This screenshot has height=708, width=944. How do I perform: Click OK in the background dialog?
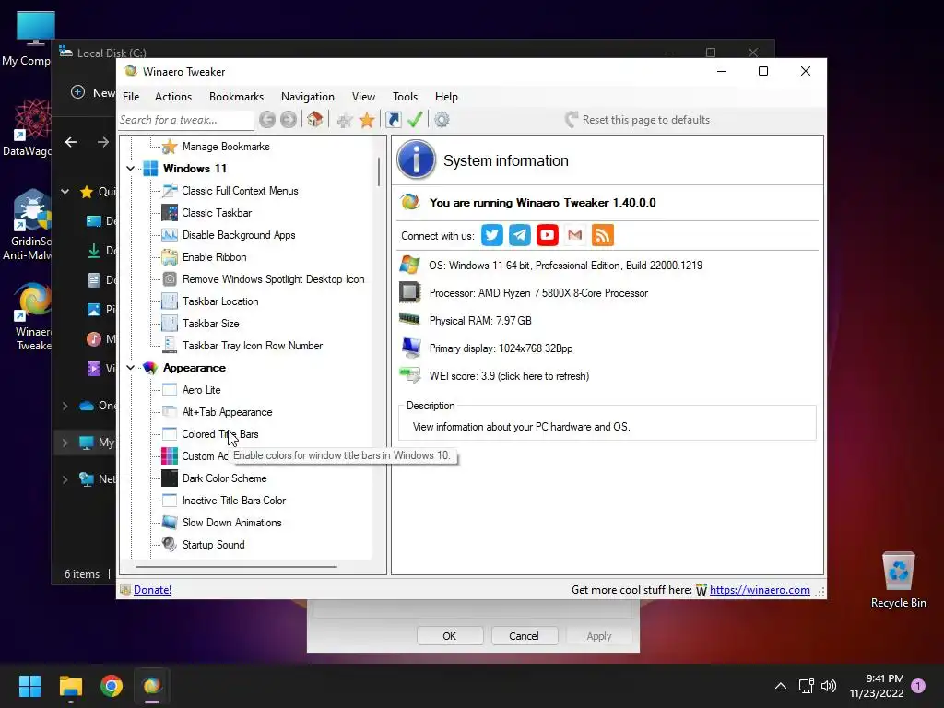(x=450, y=636)
